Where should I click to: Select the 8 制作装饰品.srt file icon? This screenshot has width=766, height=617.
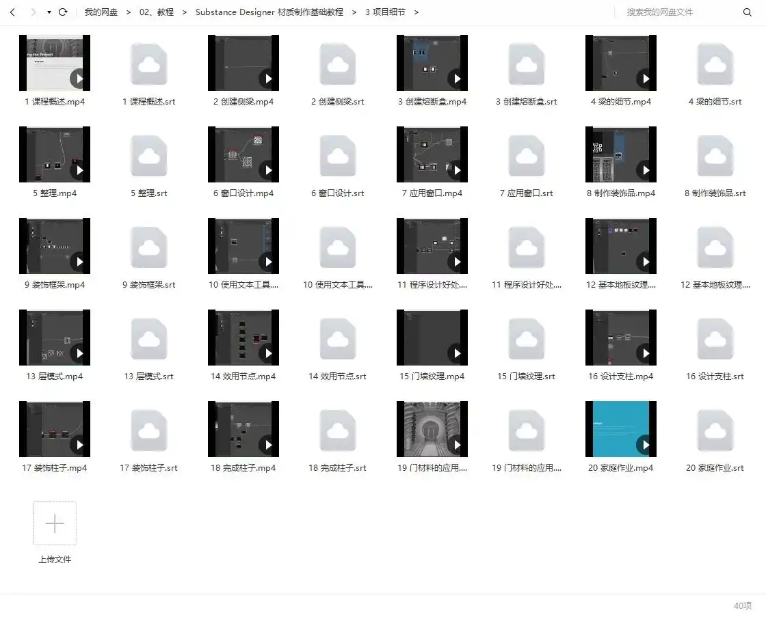pos(715,156)
